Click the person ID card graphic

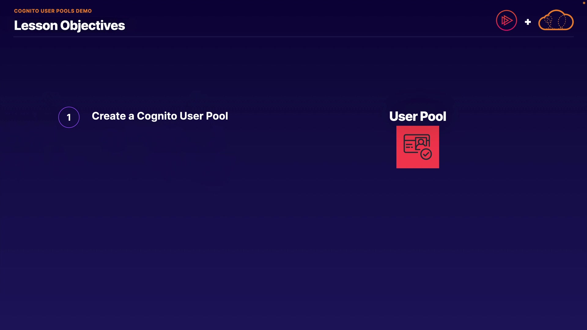416,143
